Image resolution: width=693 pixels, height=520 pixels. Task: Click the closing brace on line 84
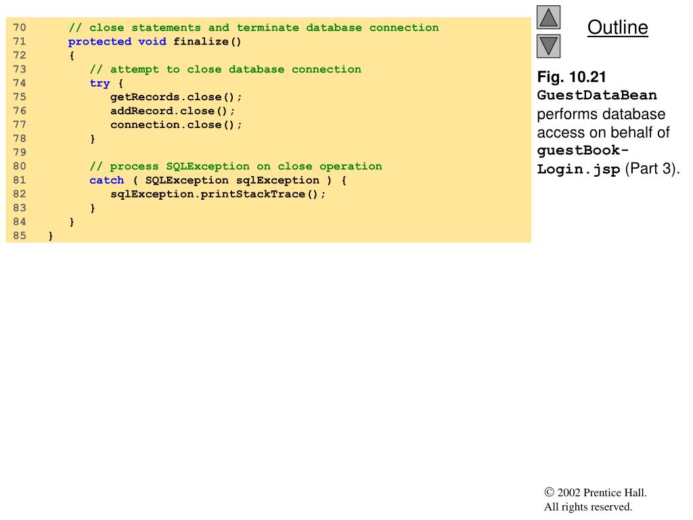click(x=72, y=222)
